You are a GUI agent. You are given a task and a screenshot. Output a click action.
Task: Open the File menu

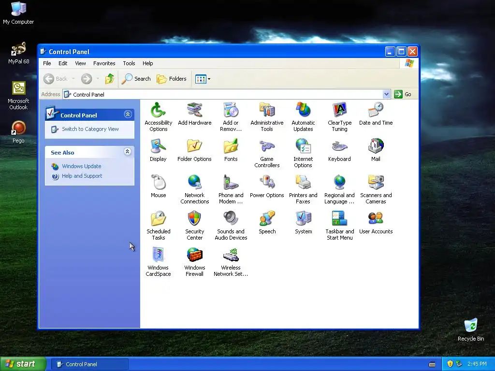tap(47, 63)
